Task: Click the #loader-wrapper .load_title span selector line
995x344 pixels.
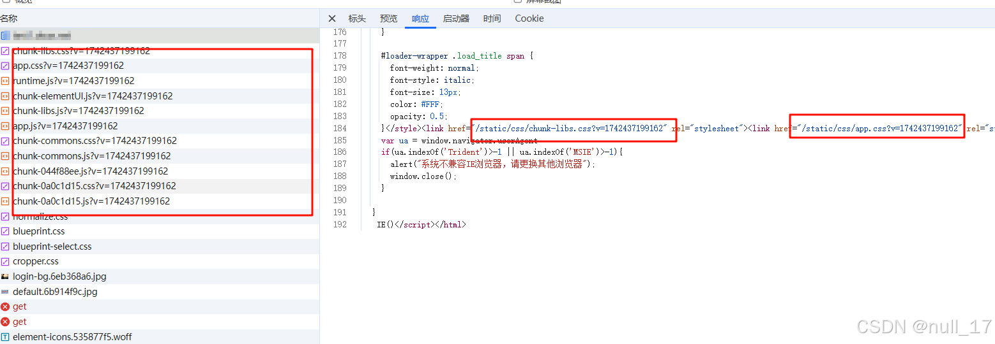Action: (x=457, y=56)
